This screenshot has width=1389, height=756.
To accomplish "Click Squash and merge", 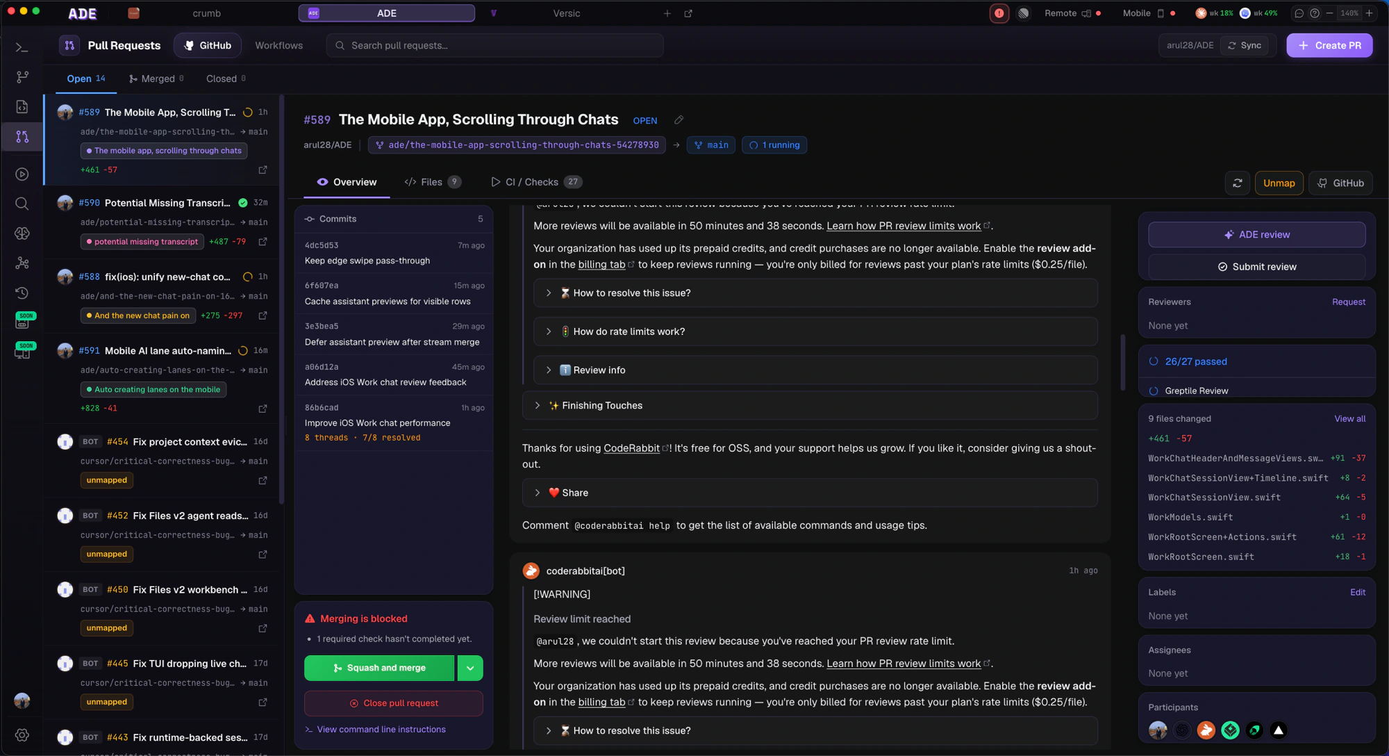I will (379, 668).
